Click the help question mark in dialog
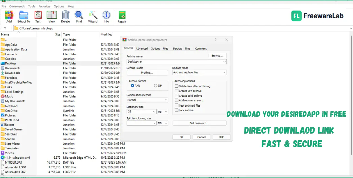 coord(215,40)
